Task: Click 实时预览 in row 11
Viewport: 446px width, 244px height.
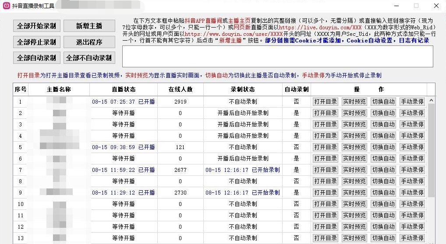Action: point(354,215)
